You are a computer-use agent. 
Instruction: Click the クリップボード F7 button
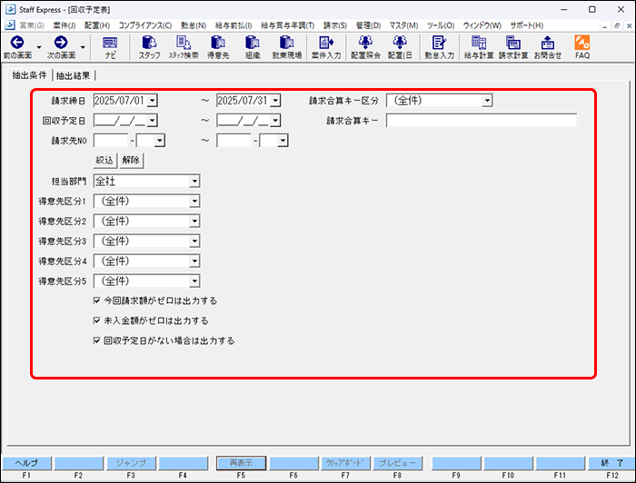345,463
